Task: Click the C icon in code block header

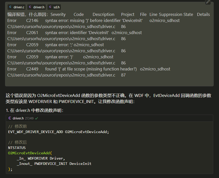Action: coord(10,118)
